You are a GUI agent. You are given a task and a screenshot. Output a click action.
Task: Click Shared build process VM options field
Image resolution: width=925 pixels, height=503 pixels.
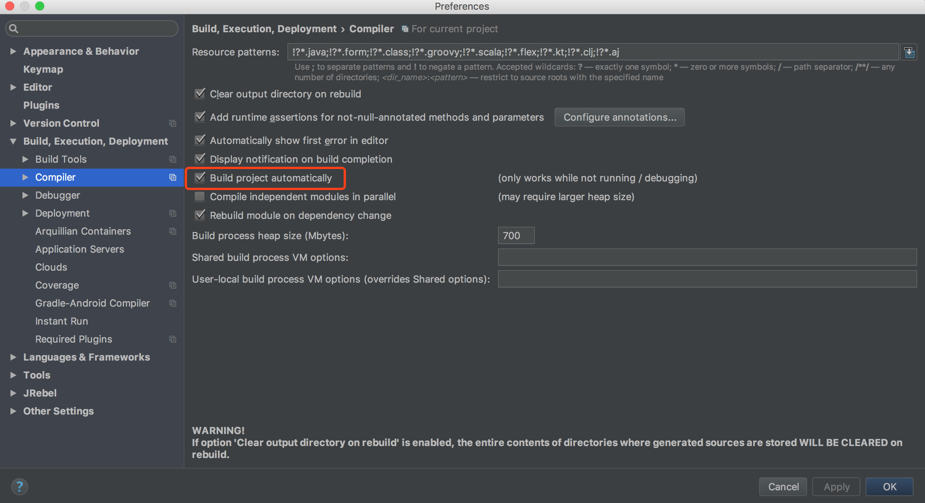[x=707, y=257]
